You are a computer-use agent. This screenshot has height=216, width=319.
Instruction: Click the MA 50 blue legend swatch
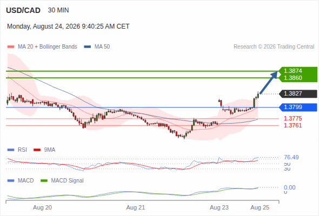(x=88, y=47)
